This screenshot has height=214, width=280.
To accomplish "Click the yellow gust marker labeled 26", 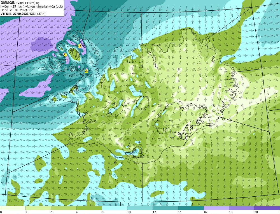I will point(80,46).
